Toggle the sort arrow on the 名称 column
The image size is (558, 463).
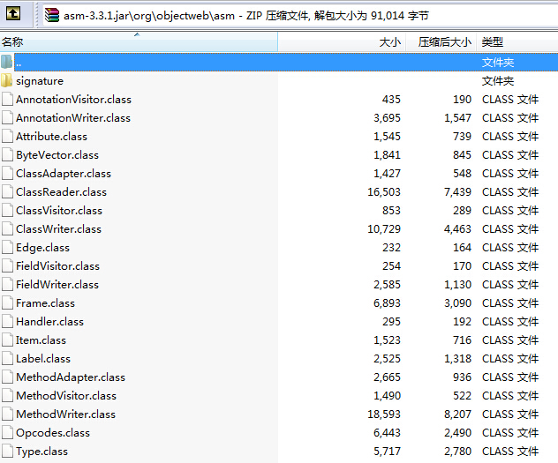[x=137, y=34]
